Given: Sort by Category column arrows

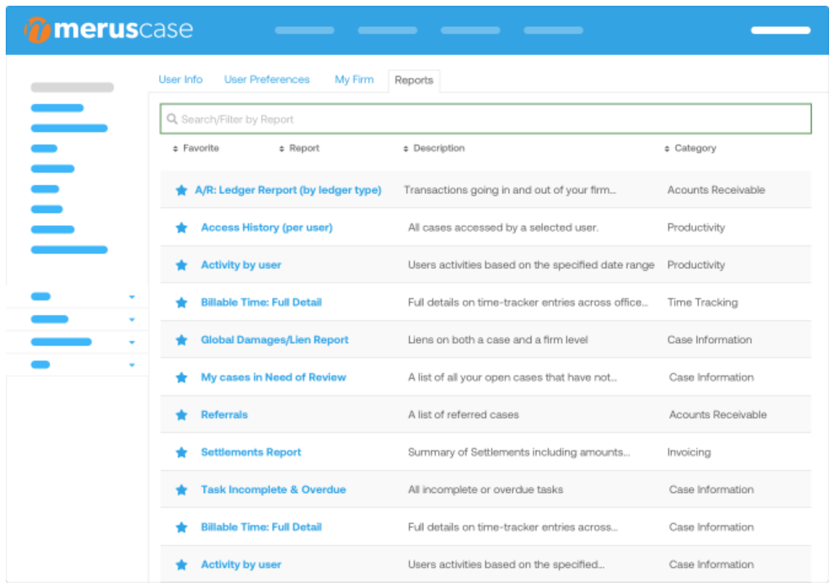Looking at the screenshot, I should click(667, 149).
